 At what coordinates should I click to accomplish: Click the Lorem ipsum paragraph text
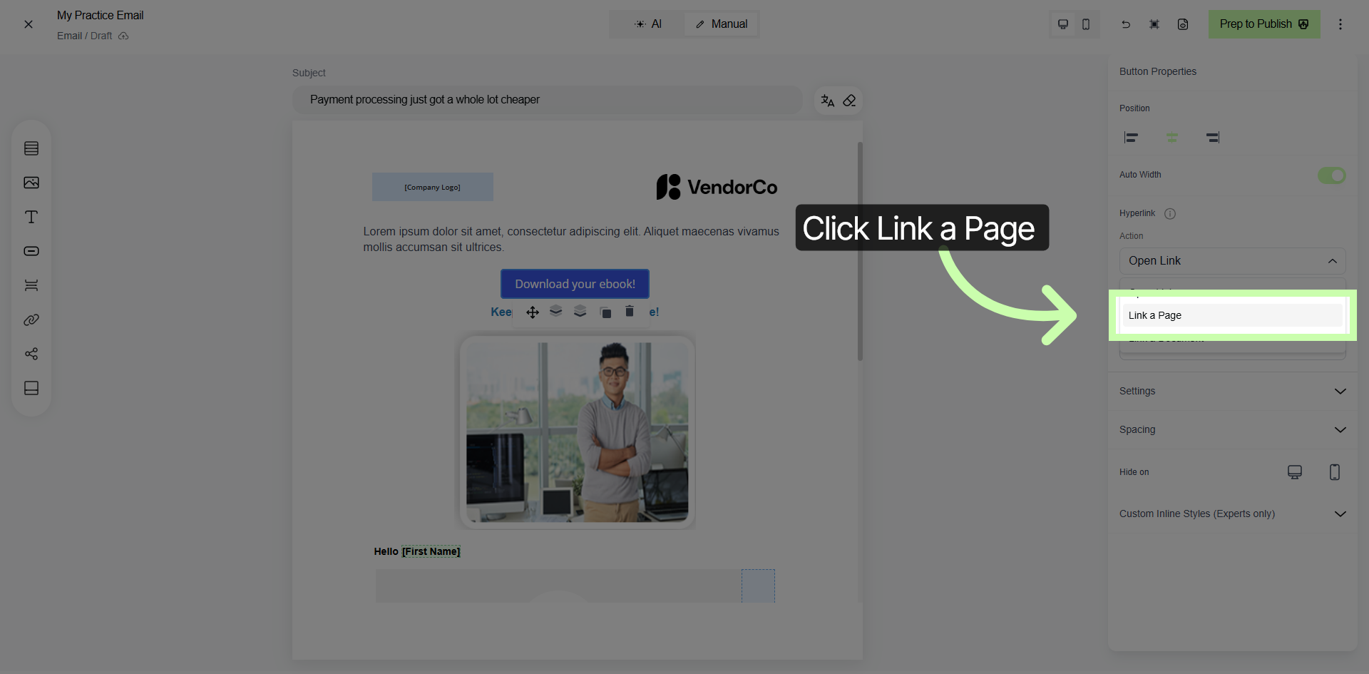coord(571,240)
